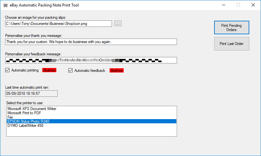Click 'Last time automatic print ran:' label
The width and height of the screenshot is (261, 156).
(27, 87)
